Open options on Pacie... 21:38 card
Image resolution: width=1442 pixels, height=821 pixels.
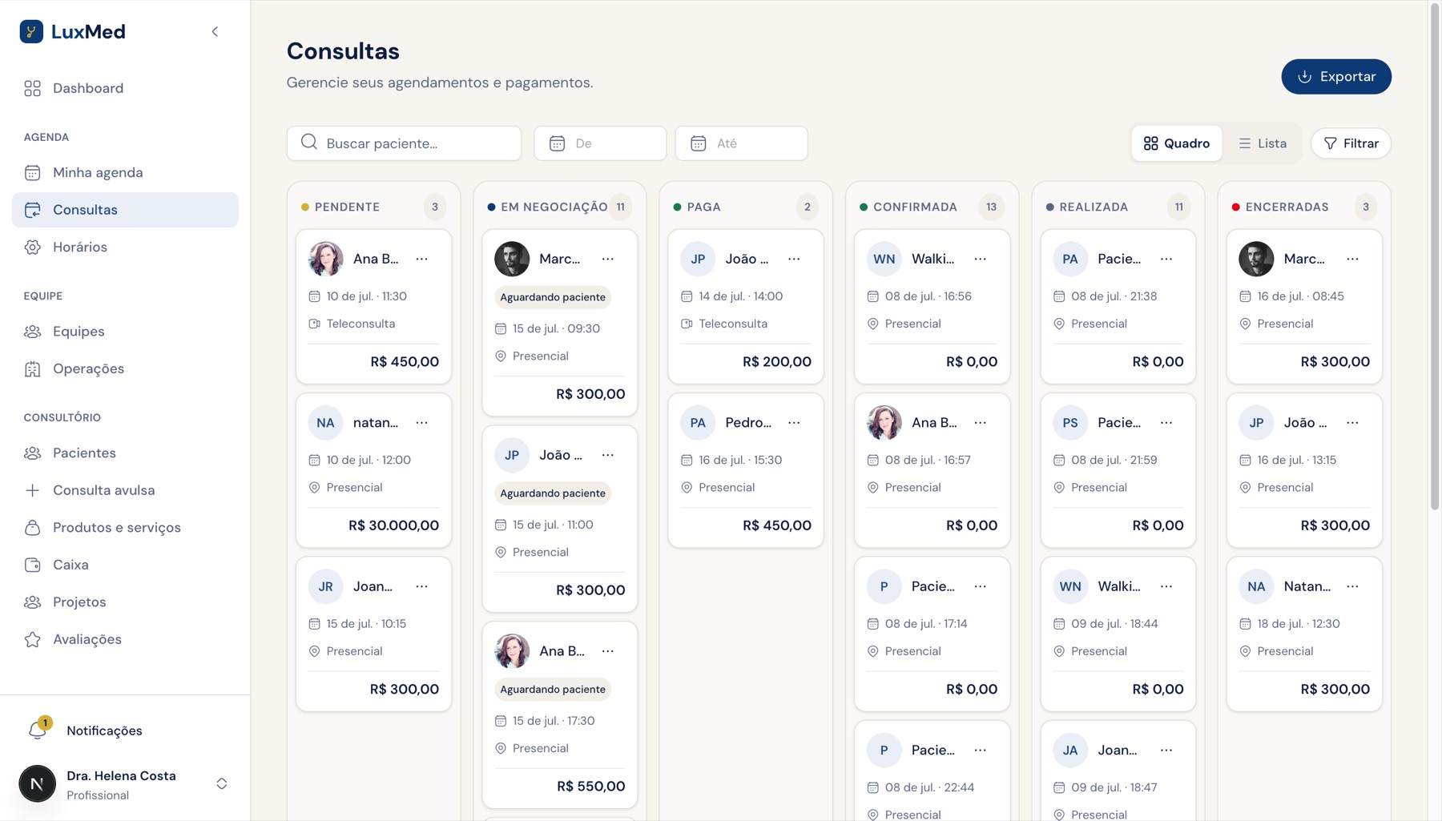point(1166,259)
